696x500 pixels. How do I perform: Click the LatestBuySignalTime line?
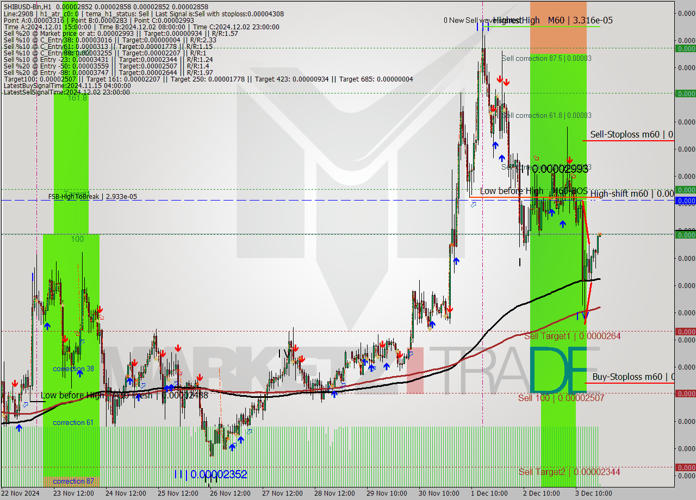[67, 85]
